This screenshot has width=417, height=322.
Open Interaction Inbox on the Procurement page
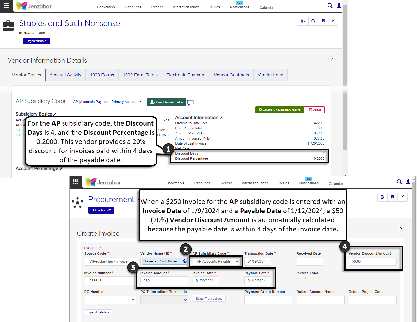[x=255, y=183]
